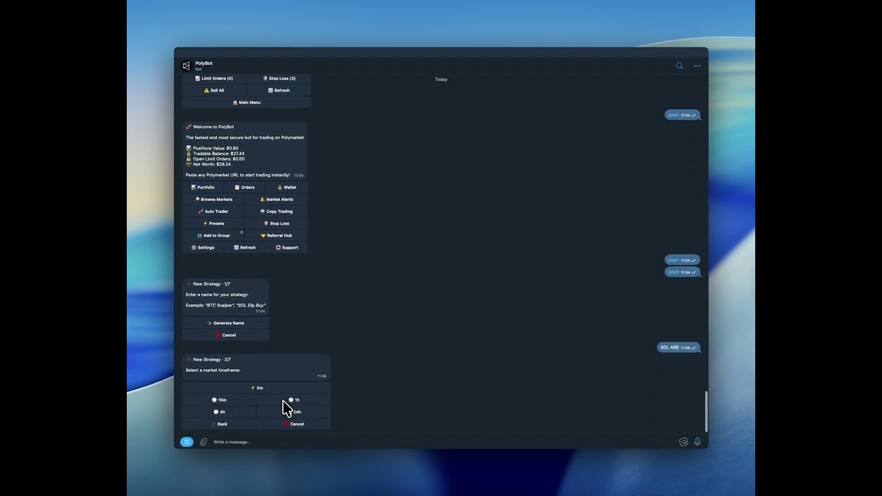The image size is (882, 496).
Task: Click the PolyBot chat title
Action: pyautogui.click(x=203, y=63)
